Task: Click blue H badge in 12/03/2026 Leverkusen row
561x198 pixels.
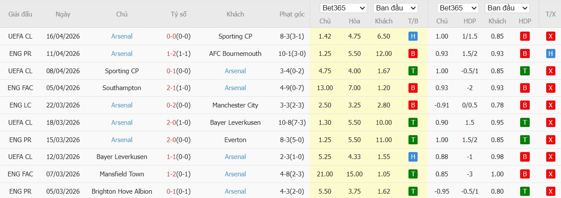Action: 413,157
